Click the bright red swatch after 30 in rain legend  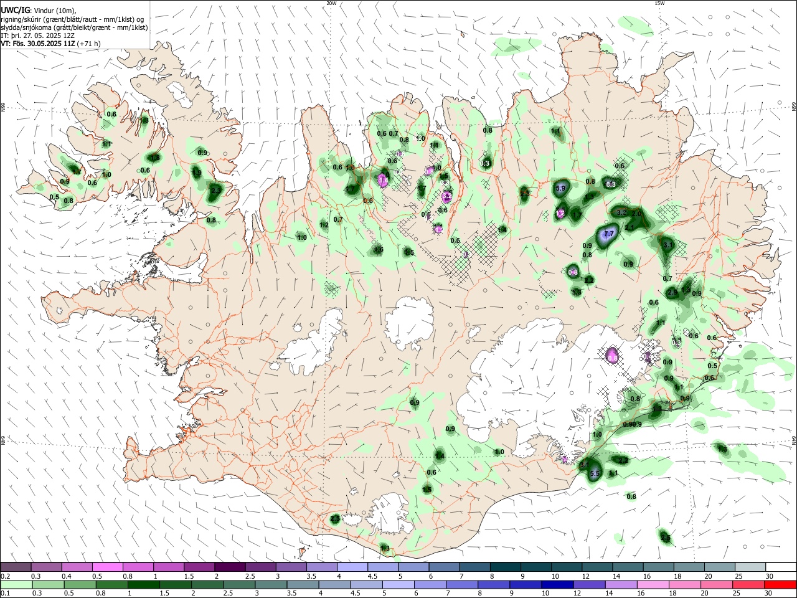pos(781,585)
